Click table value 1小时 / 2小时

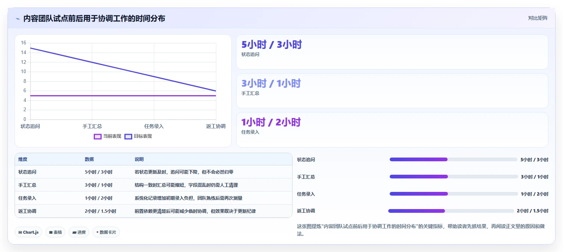[99, 198]
